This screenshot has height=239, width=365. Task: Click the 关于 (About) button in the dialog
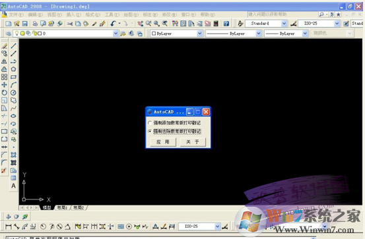coord(193,142)
